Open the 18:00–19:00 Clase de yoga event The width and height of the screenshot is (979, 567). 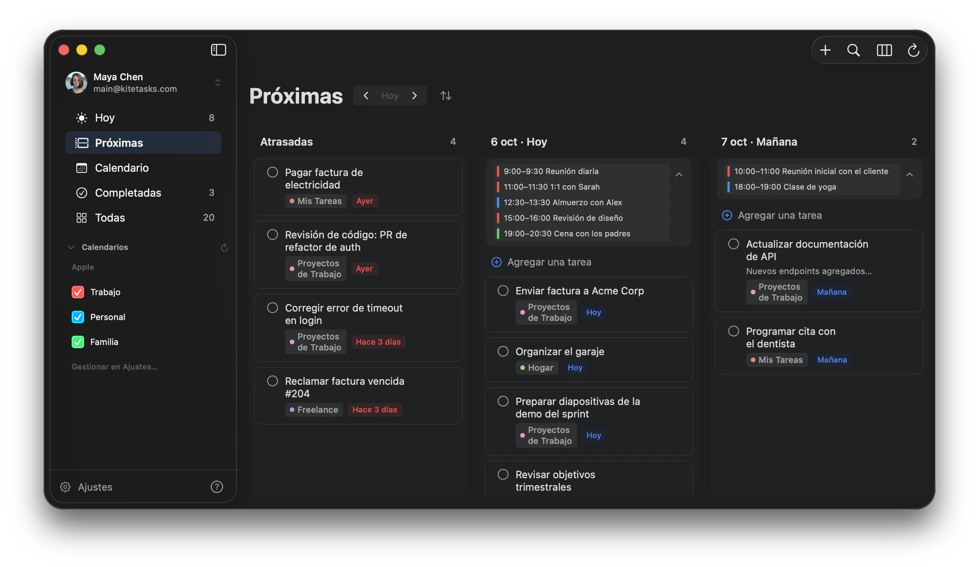pyautogui.click(x=813, y=187)
